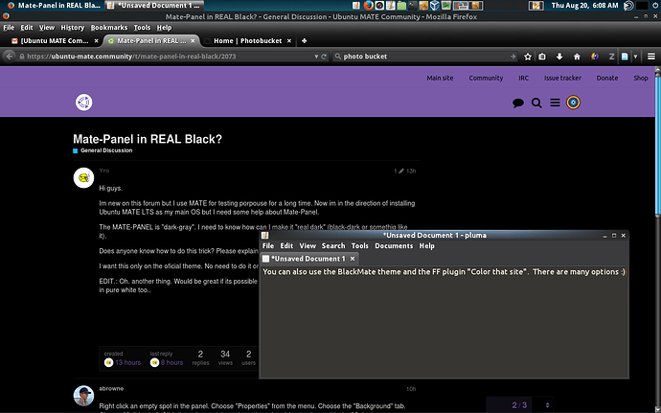Open the Issue tracker link

click(562, 78)
